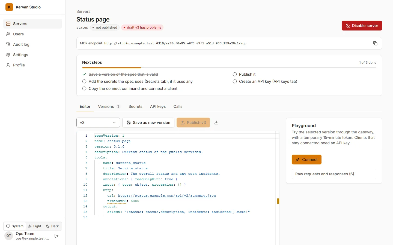Click line number 13 in the gutter

[x=85, y=201]
